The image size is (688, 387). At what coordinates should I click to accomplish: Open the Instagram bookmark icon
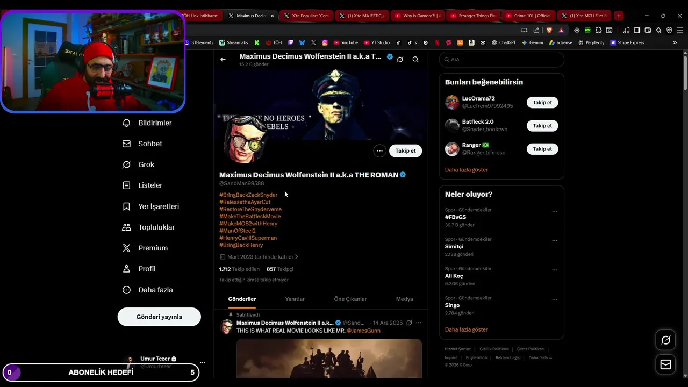point(325,42)
